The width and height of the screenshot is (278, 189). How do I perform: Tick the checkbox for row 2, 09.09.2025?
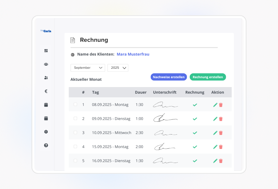pos(75,118)
